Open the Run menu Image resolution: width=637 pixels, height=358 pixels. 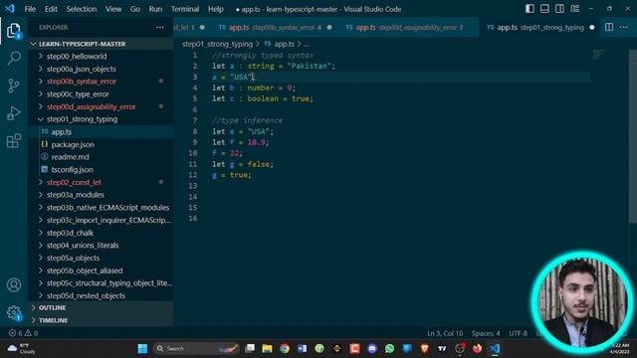pos(155,9)
